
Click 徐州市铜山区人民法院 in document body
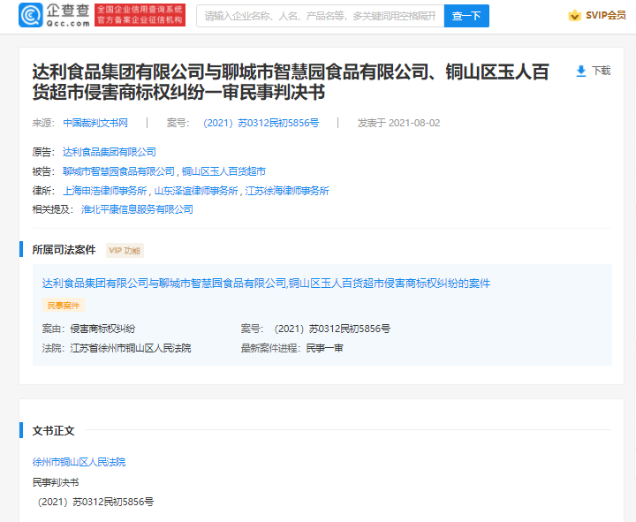[79, 462]
